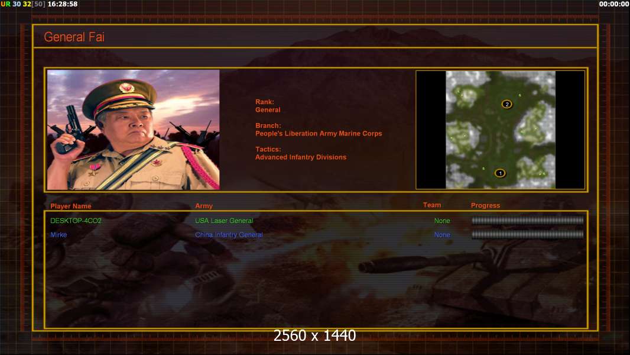
Task: Click the 00:00:00 timer overlay
Action: click(x=614, y=4)
